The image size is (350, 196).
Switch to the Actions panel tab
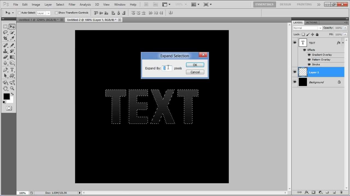coord(312,23)
